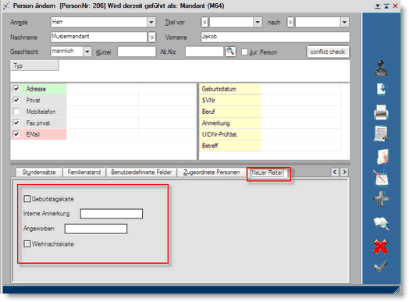Click the Anmerkung row label
This screenshot has height=302, width=409.
(x=230, y=123)
